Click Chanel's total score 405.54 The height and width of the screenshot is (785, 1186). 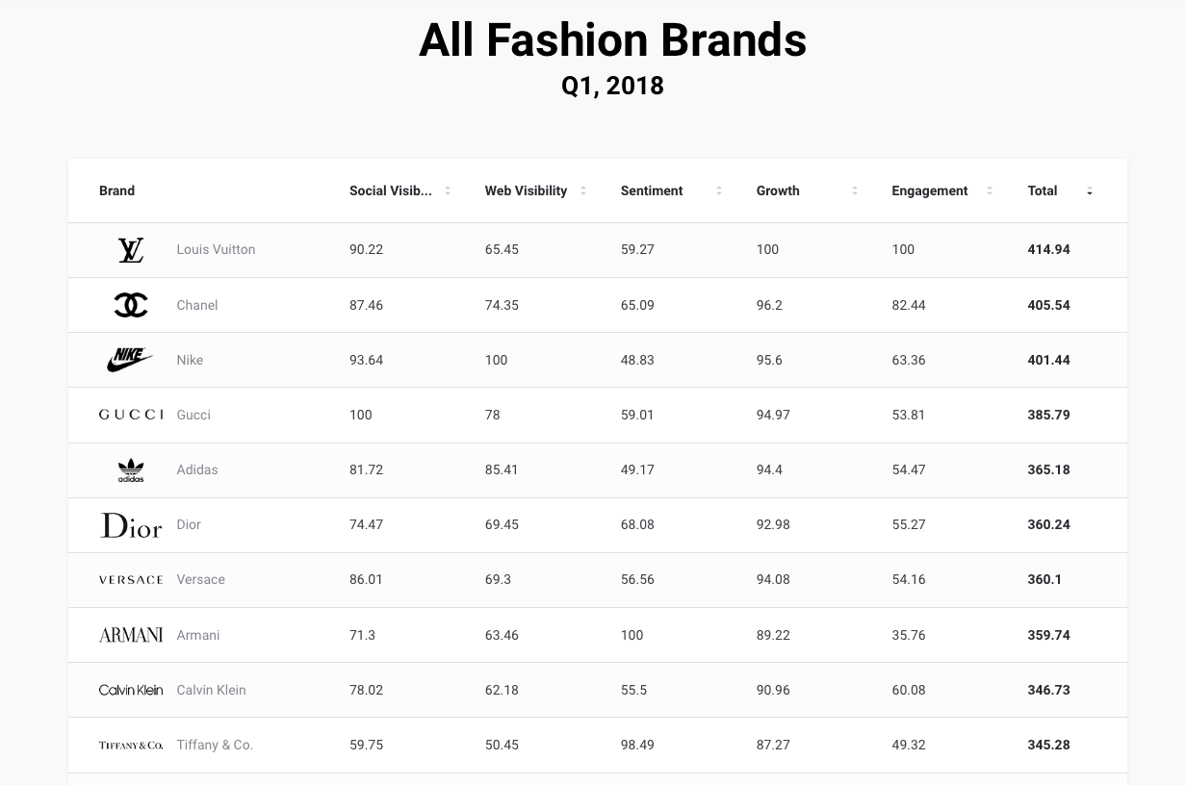pyautogui.click(x=1048, y=305)
